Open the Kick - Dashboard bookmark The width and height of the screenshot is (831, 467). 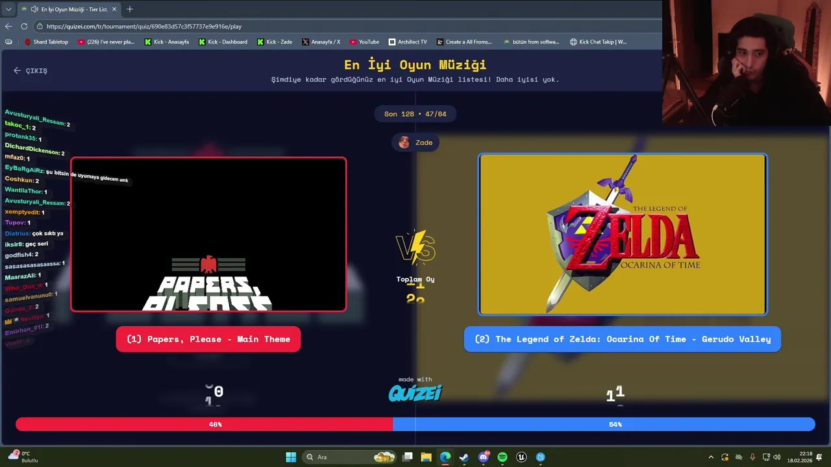223,42
